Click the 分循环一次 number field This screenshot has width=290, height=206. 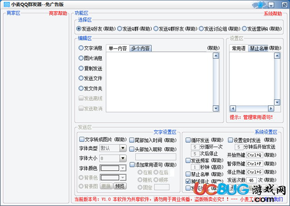pyautogui.click(x=195, y=147)
